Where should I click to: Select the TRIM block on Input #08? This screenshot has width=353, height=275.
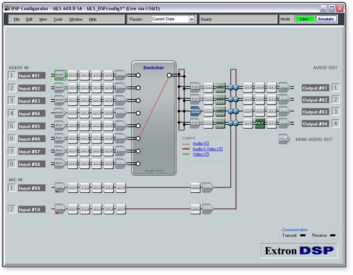pos(120,164)
